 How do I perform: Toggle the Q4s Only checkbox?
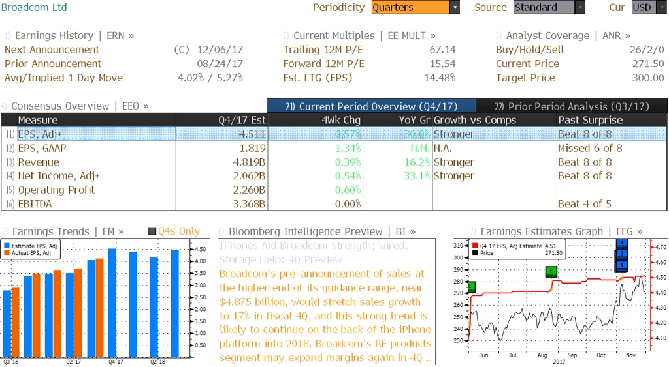pos(152,231)
